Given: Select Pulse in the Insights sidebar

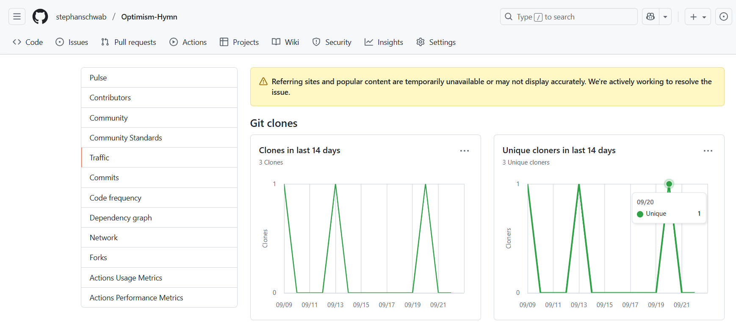Looking at the screenshot, I should pyautogui.click(x=98, y=77).
